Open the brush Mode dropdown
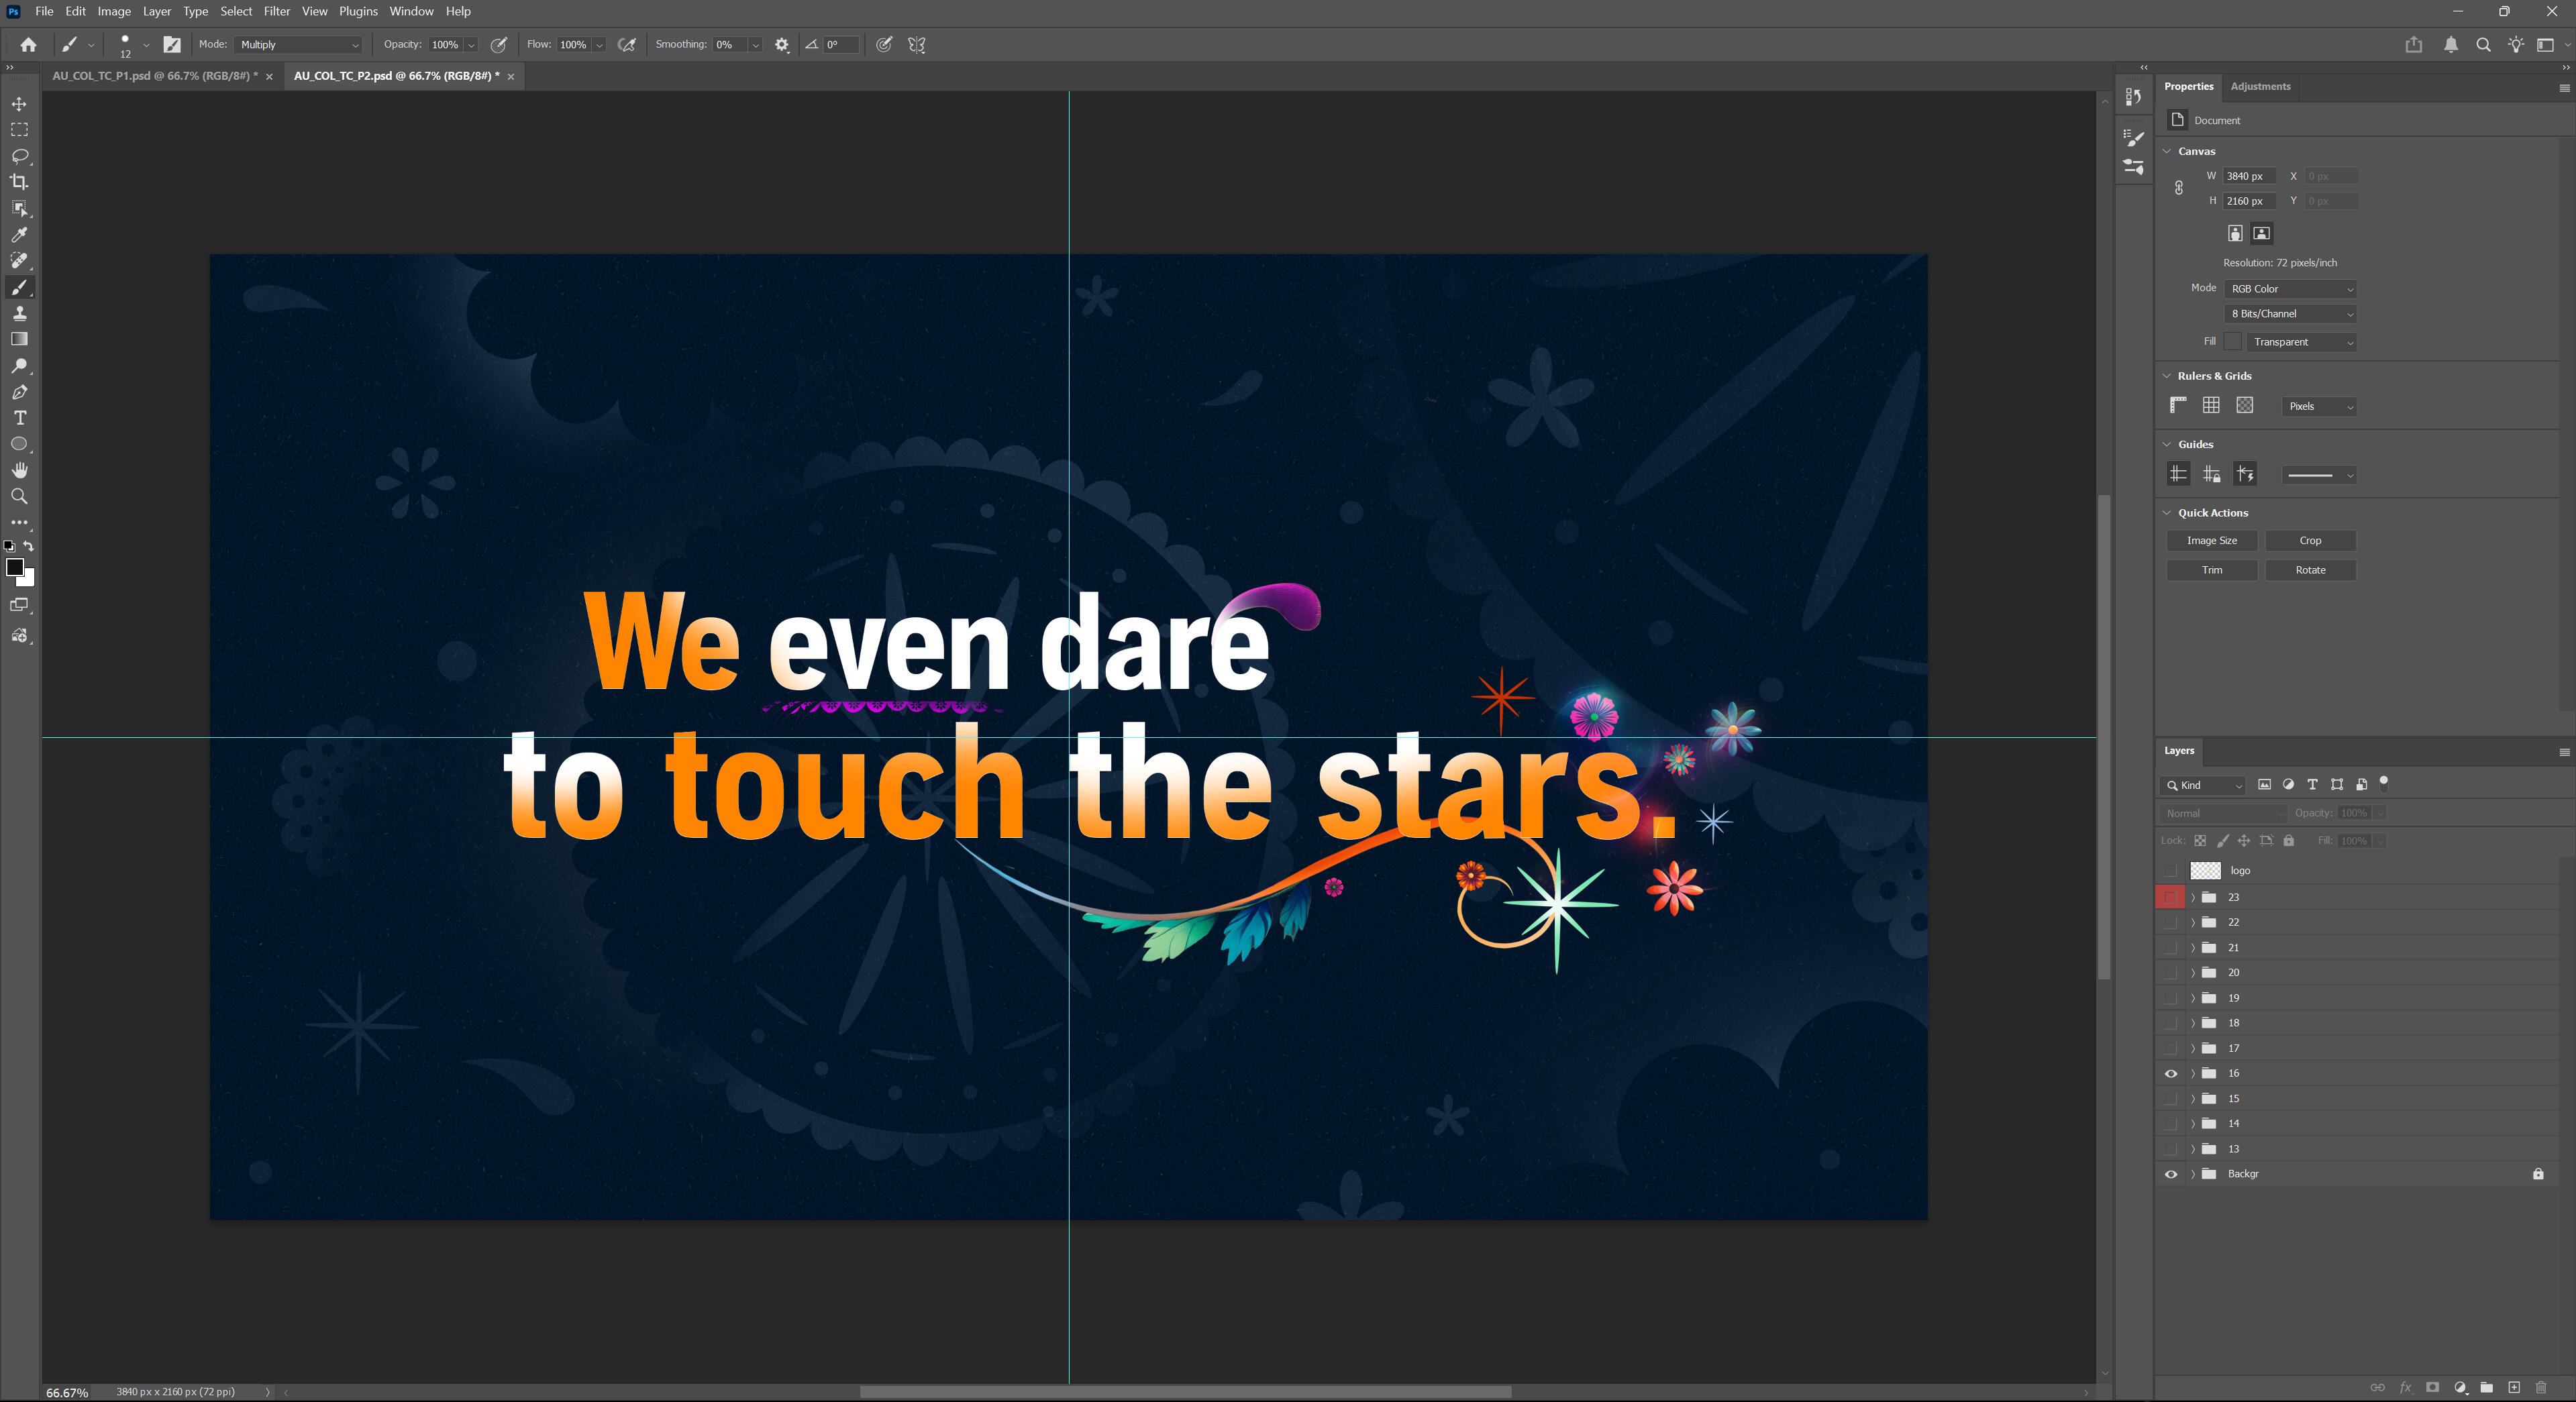Screen dimensions: 2576x1402 298,45
